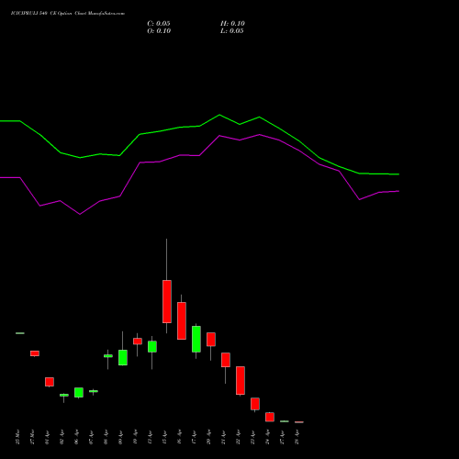Click the flat red candle above 28 Apr
The height and width of the screenshot is (459, 459).
point(299,422)
